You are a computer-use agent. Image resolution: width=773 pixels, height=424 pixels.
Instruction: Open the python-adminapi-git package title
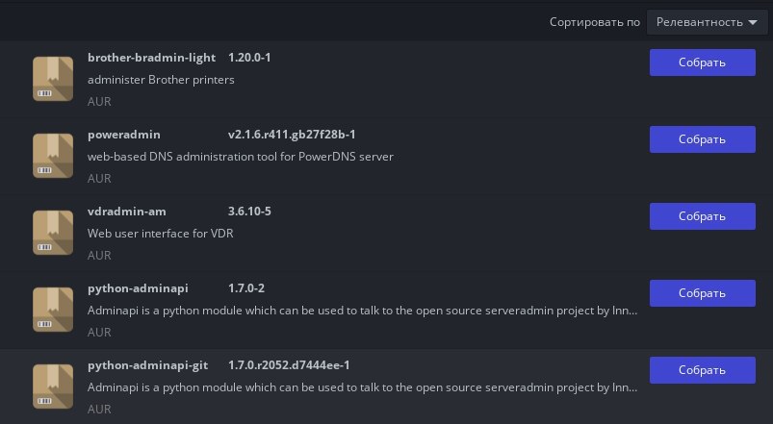147,365
